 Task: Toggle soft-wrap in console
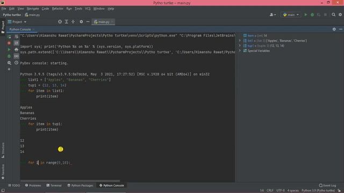(16, 37)
